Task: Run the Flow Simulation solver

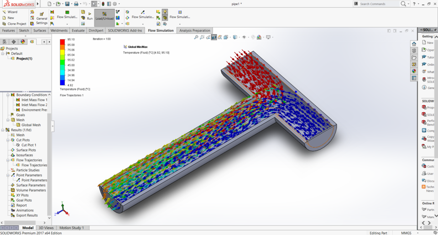Action: coord(90,16)
